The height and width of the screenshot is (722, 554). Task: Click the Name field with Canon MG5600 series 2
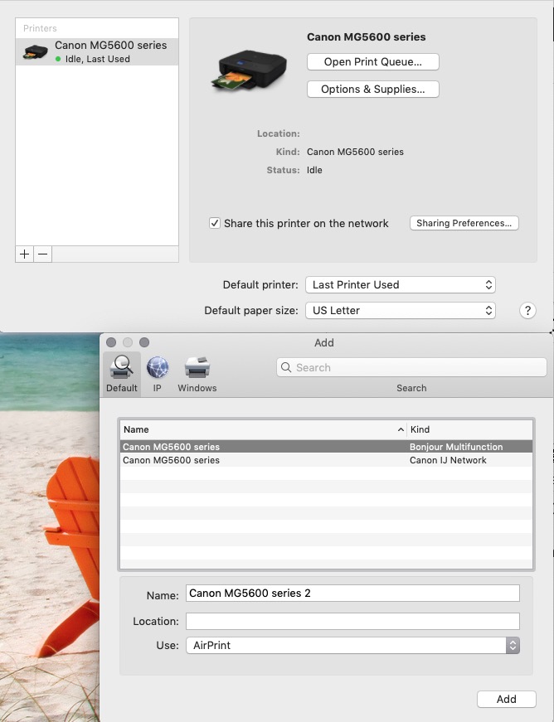pos(352,593)
